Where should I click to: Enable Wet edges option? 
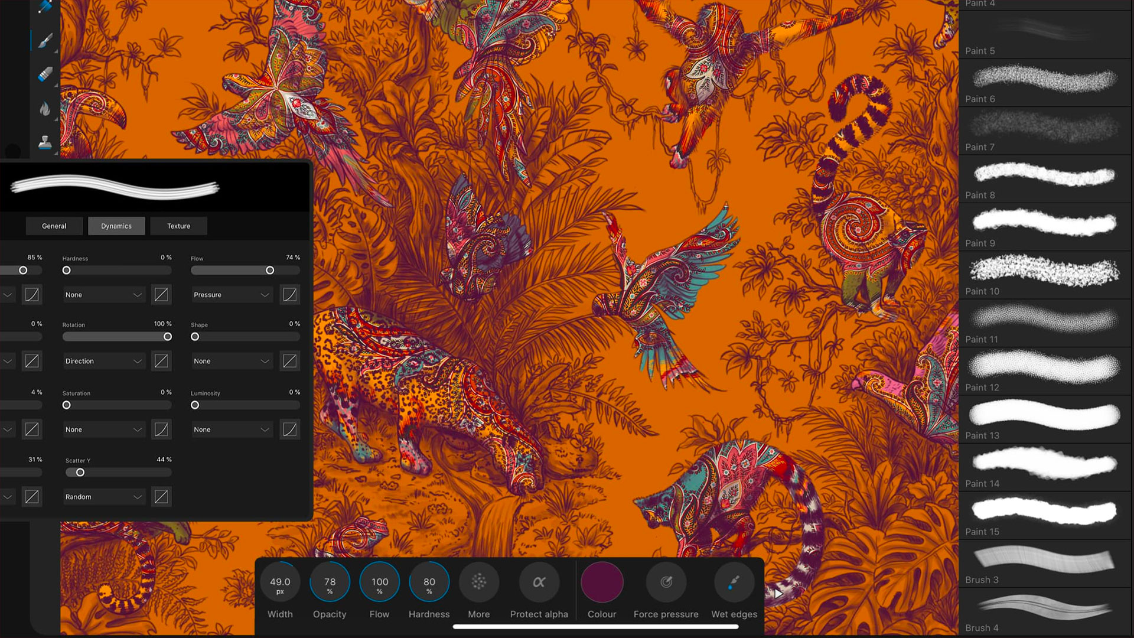(734, 582)
